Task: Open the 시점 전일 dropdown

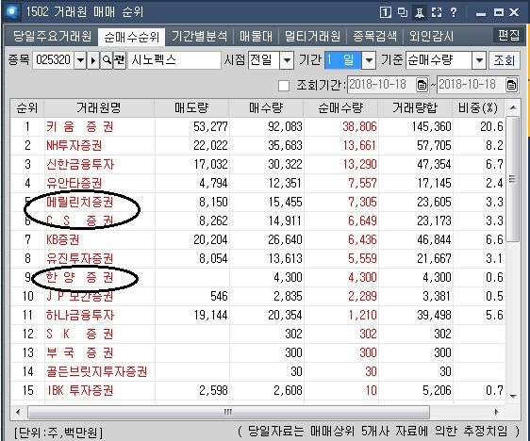Action: pyautogui.click(x=287, y=60)
